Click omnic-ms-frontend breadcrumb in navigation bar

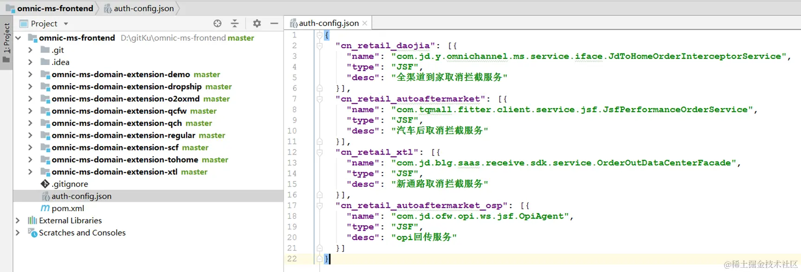point(55,8)
